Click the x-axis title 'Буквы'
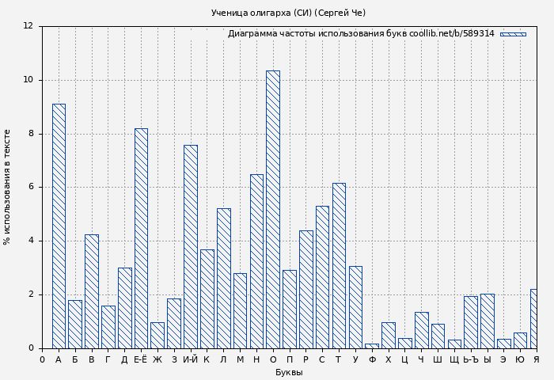Screen dimensions: 554x380 (289, 372)
